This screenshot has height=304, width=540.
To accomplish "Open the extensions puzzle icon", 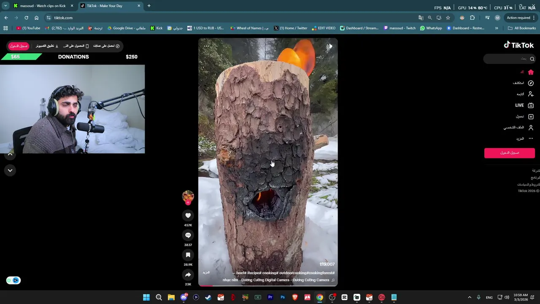I will (x=472, y=18).
